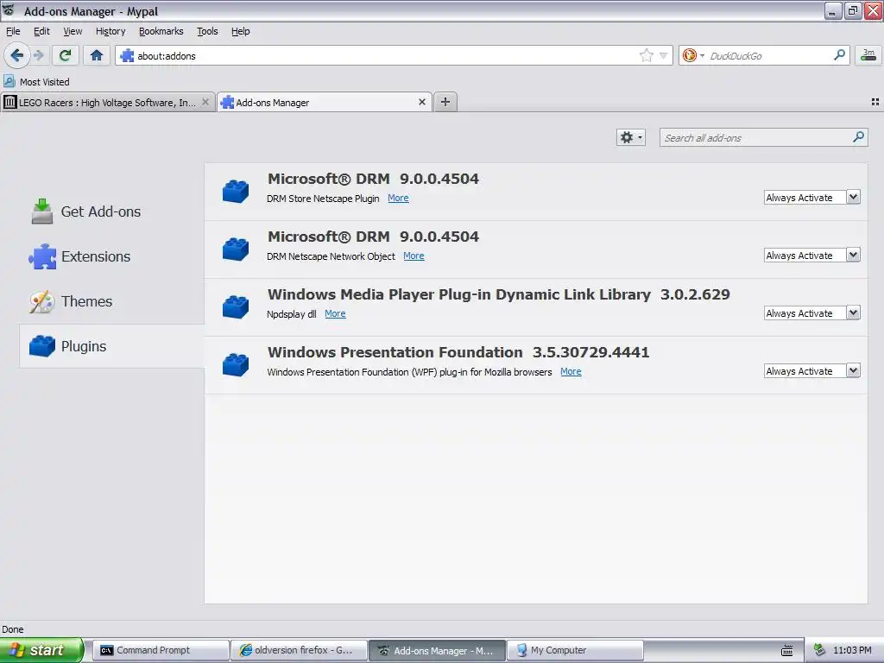884x663 pixels.
Task: Click the keyboard icon in the taskbar
Action: pyautogui.click(x=787, y=651)
